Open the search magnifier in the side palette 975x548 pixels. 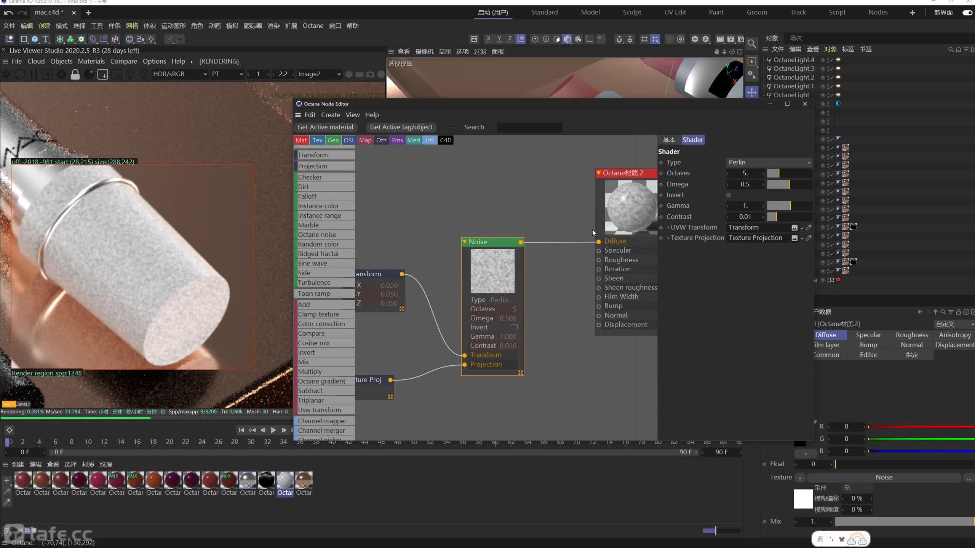click(751, 43)
